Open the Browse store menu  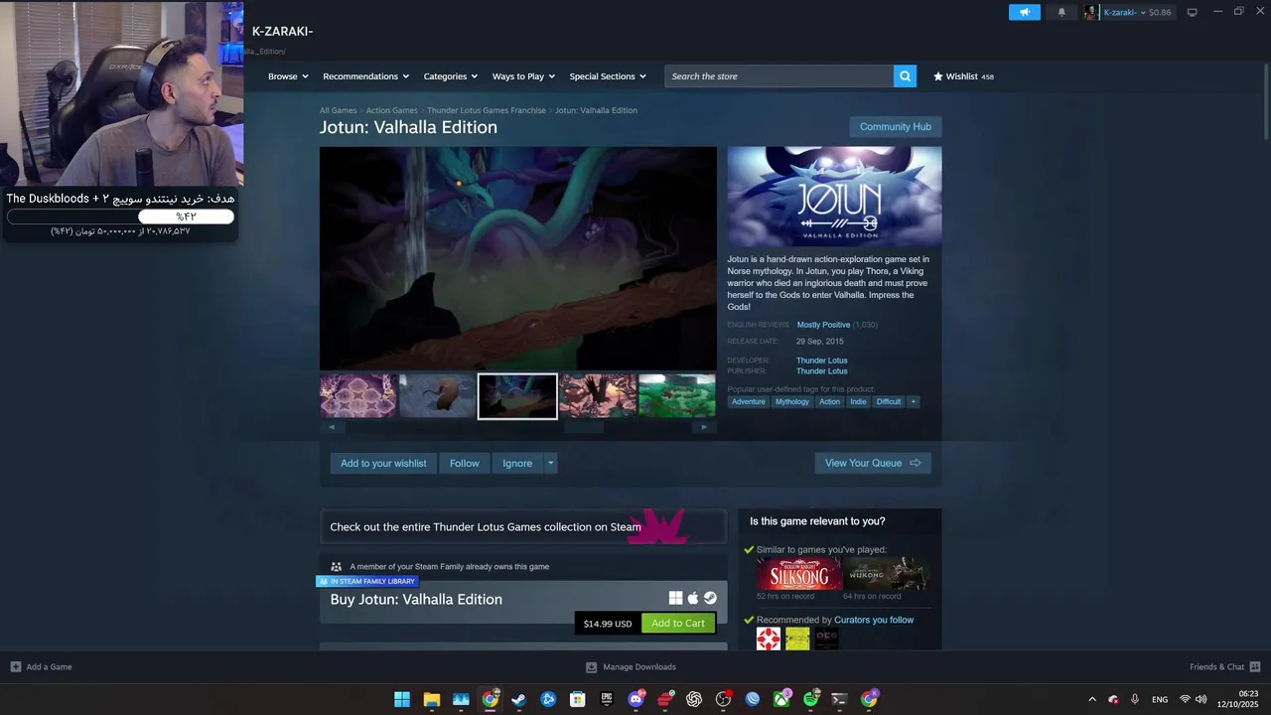pyautogui.click(x=288, y=76)
